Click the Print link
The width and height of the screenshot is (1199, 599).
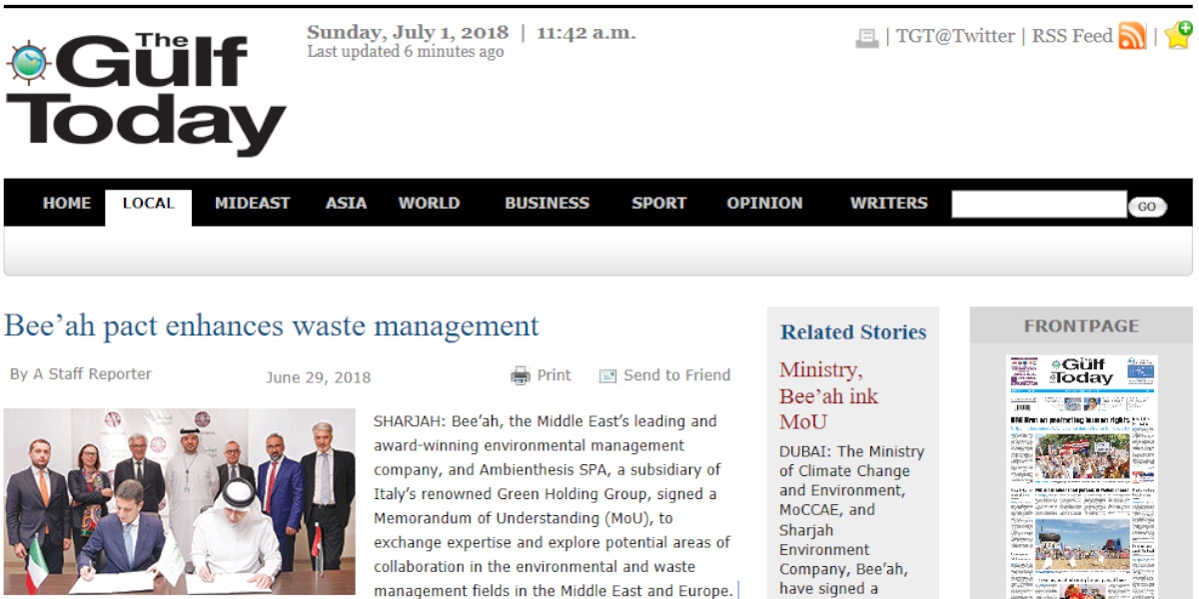pyautogui.click(x=554, y=375)
